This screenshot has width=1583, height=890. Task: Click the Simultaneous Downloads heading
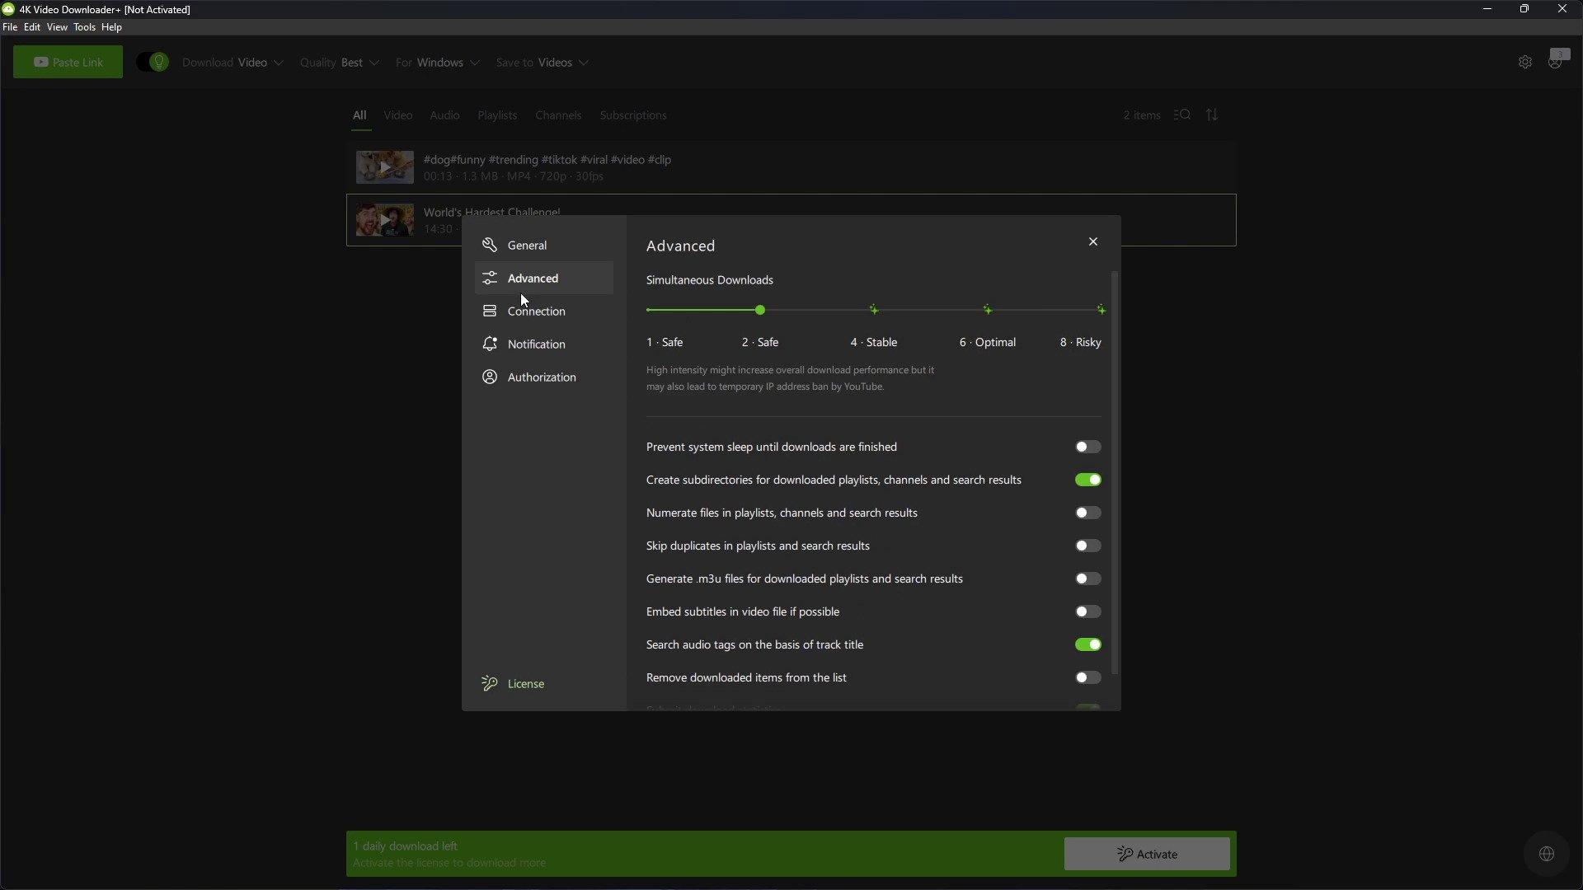pos(710,280)
